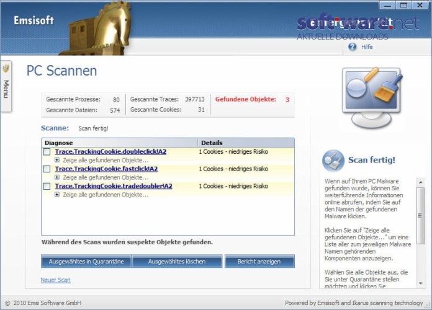Expand found objects under tradedoubler entry
432x310 pixels.
[x=57, y=195]
